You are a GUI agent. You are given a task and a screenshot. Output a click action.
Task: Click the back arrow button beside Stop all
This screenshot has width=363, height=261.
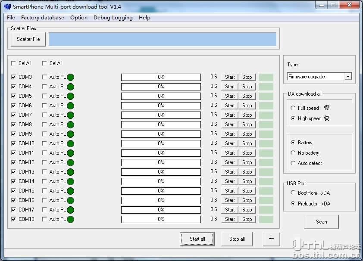pyautogui.click(x=271, y=239)
